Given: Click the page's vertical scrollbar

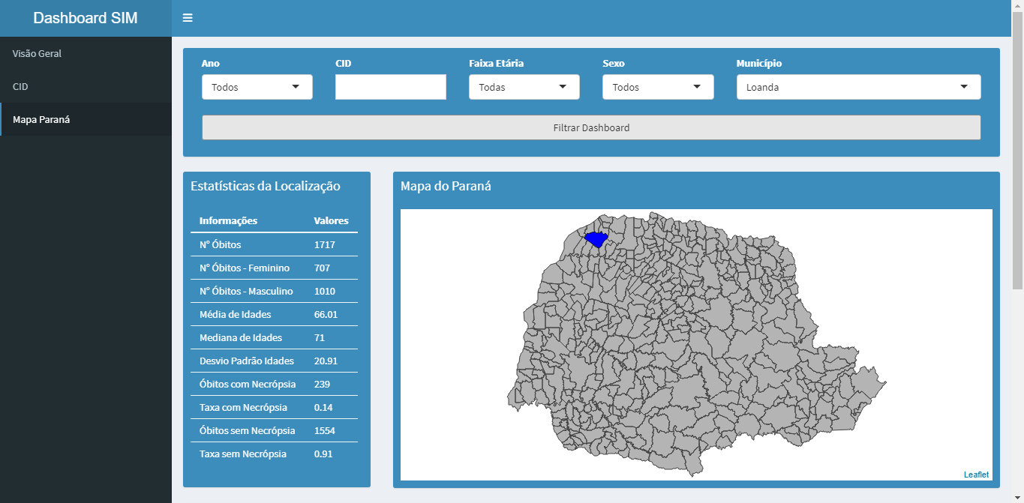Looking at the screenshot, I should (1017, 150).
